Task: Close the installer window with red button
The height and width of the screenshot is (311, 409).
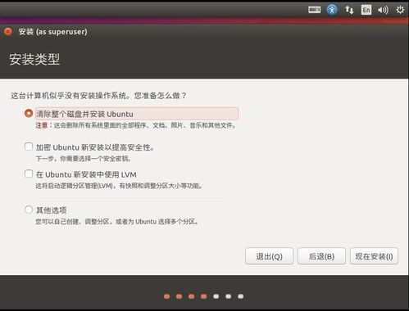Action: (8, 32)
